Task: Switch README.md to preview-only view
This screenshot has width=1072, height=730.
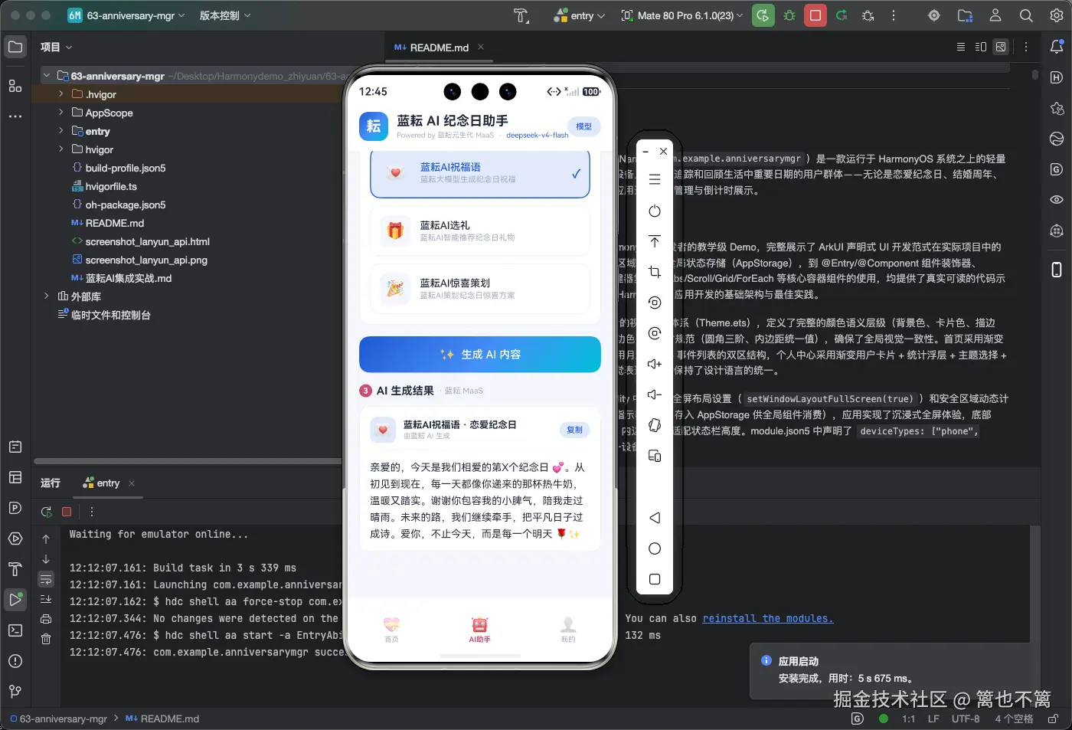Action: pyautogui.click(x=1001, y=47)
